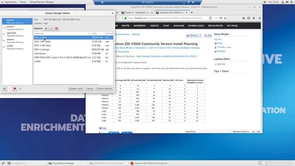Select the v1000 row in volumes list
This screenshot has width=295, height=166.
[73, 61]
